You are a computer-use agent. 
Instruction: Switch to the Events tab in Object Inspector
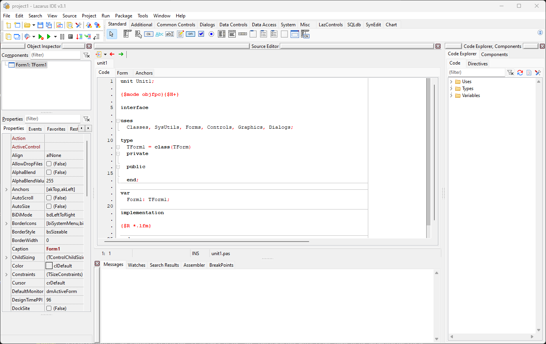35,129
